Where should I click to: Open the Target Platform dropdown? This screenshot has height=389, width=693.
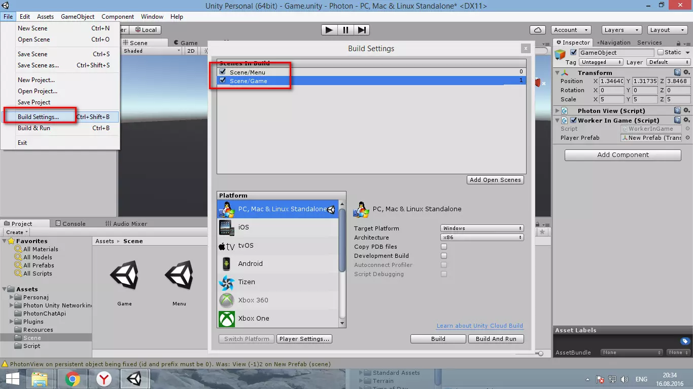click(481, 228)
